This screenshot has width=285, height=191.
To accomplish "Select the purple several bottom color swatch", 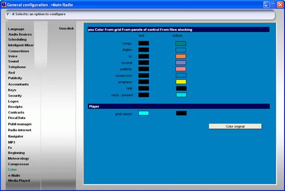I will point(181,63).
